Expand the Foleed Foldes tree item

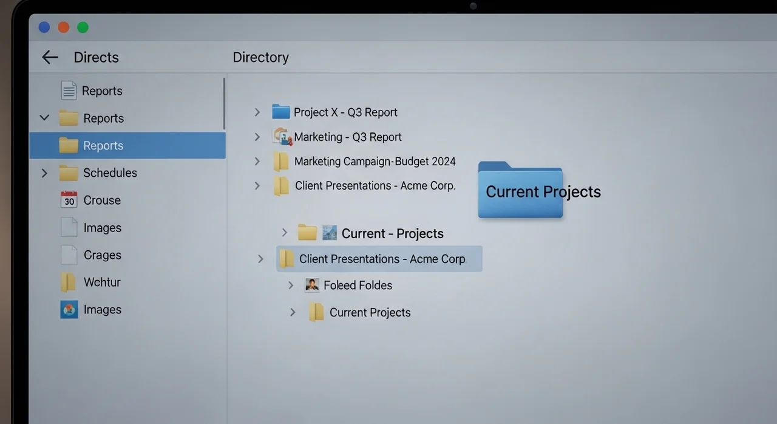pyautogui.click(x=291, y=285)
